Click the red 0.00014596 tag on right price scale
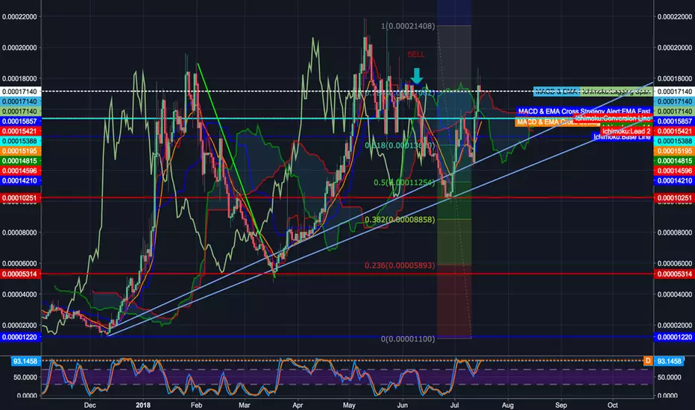The height and width of the screenshot is (410, 695). 673,171
